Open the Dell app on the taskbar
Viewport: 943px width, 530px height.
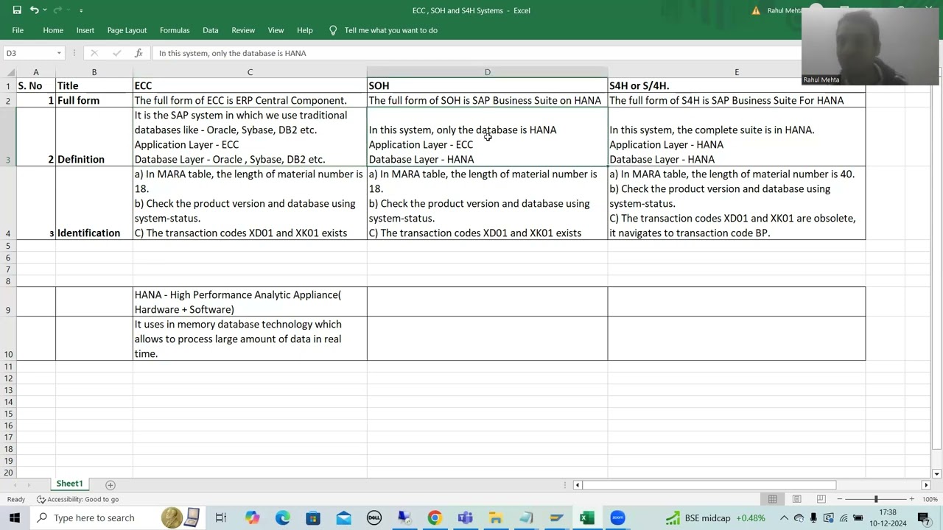tap(374, 517)
